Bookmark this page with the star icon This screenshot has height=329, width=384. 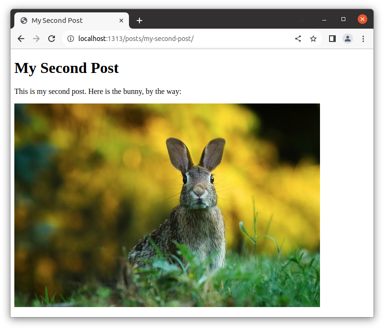pyautogui.click(x=313, y=39)
